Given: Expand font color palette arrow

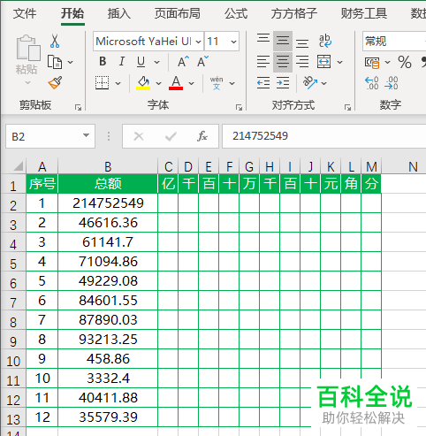Looking at the screenshot, I should coord(191,83).
